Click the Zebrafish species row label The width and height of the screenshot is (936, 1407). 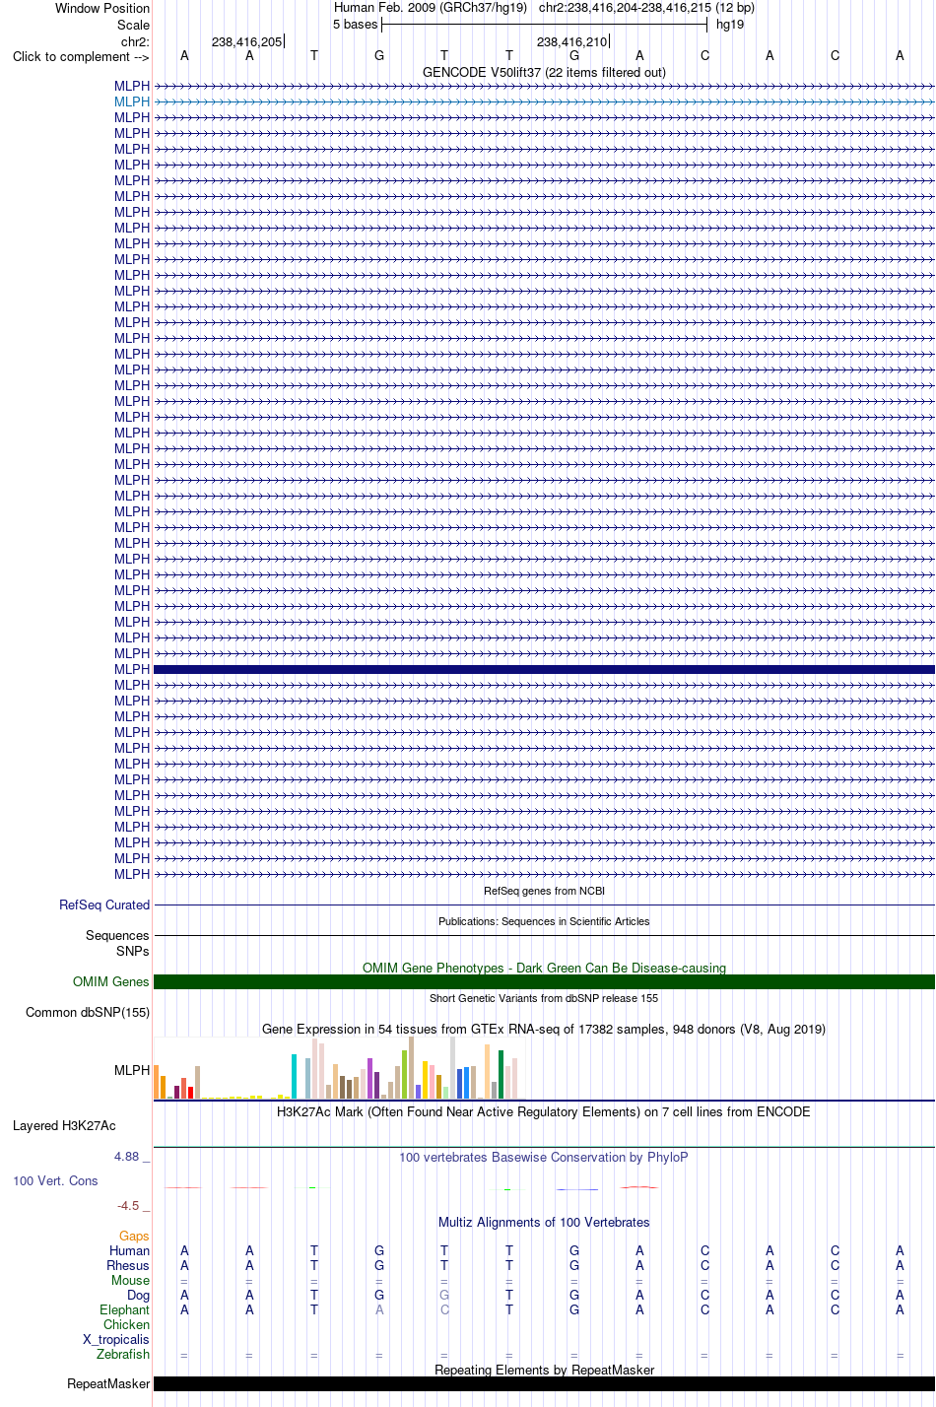tap(123, 1354)
